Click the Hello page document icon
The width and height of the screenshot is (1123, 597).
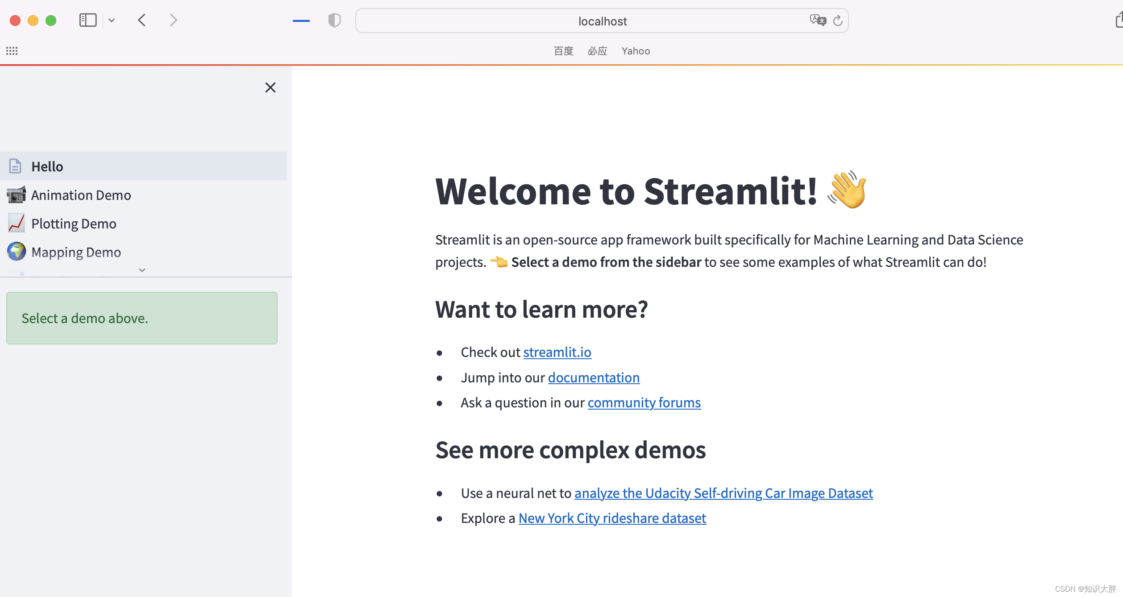(x=15, y=166)
